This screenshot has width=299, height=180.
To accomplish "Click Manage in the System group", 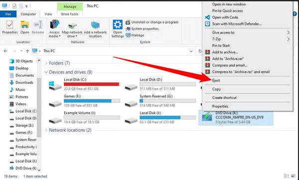I will [135, 35].
